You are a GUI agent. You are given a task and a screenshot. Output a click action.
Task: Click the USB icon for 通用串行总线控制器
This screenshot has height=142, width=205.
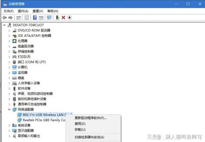[x=14, y=104]
